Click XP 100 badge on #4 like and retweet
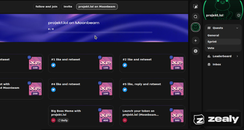244x130 pixels. [106, 89]
